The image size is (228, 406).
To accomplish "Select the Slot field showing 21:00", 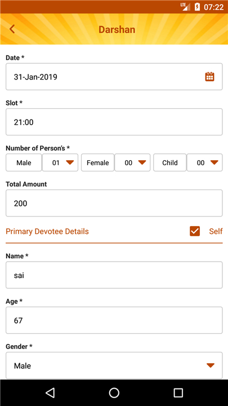I will (x=114, y=122).
